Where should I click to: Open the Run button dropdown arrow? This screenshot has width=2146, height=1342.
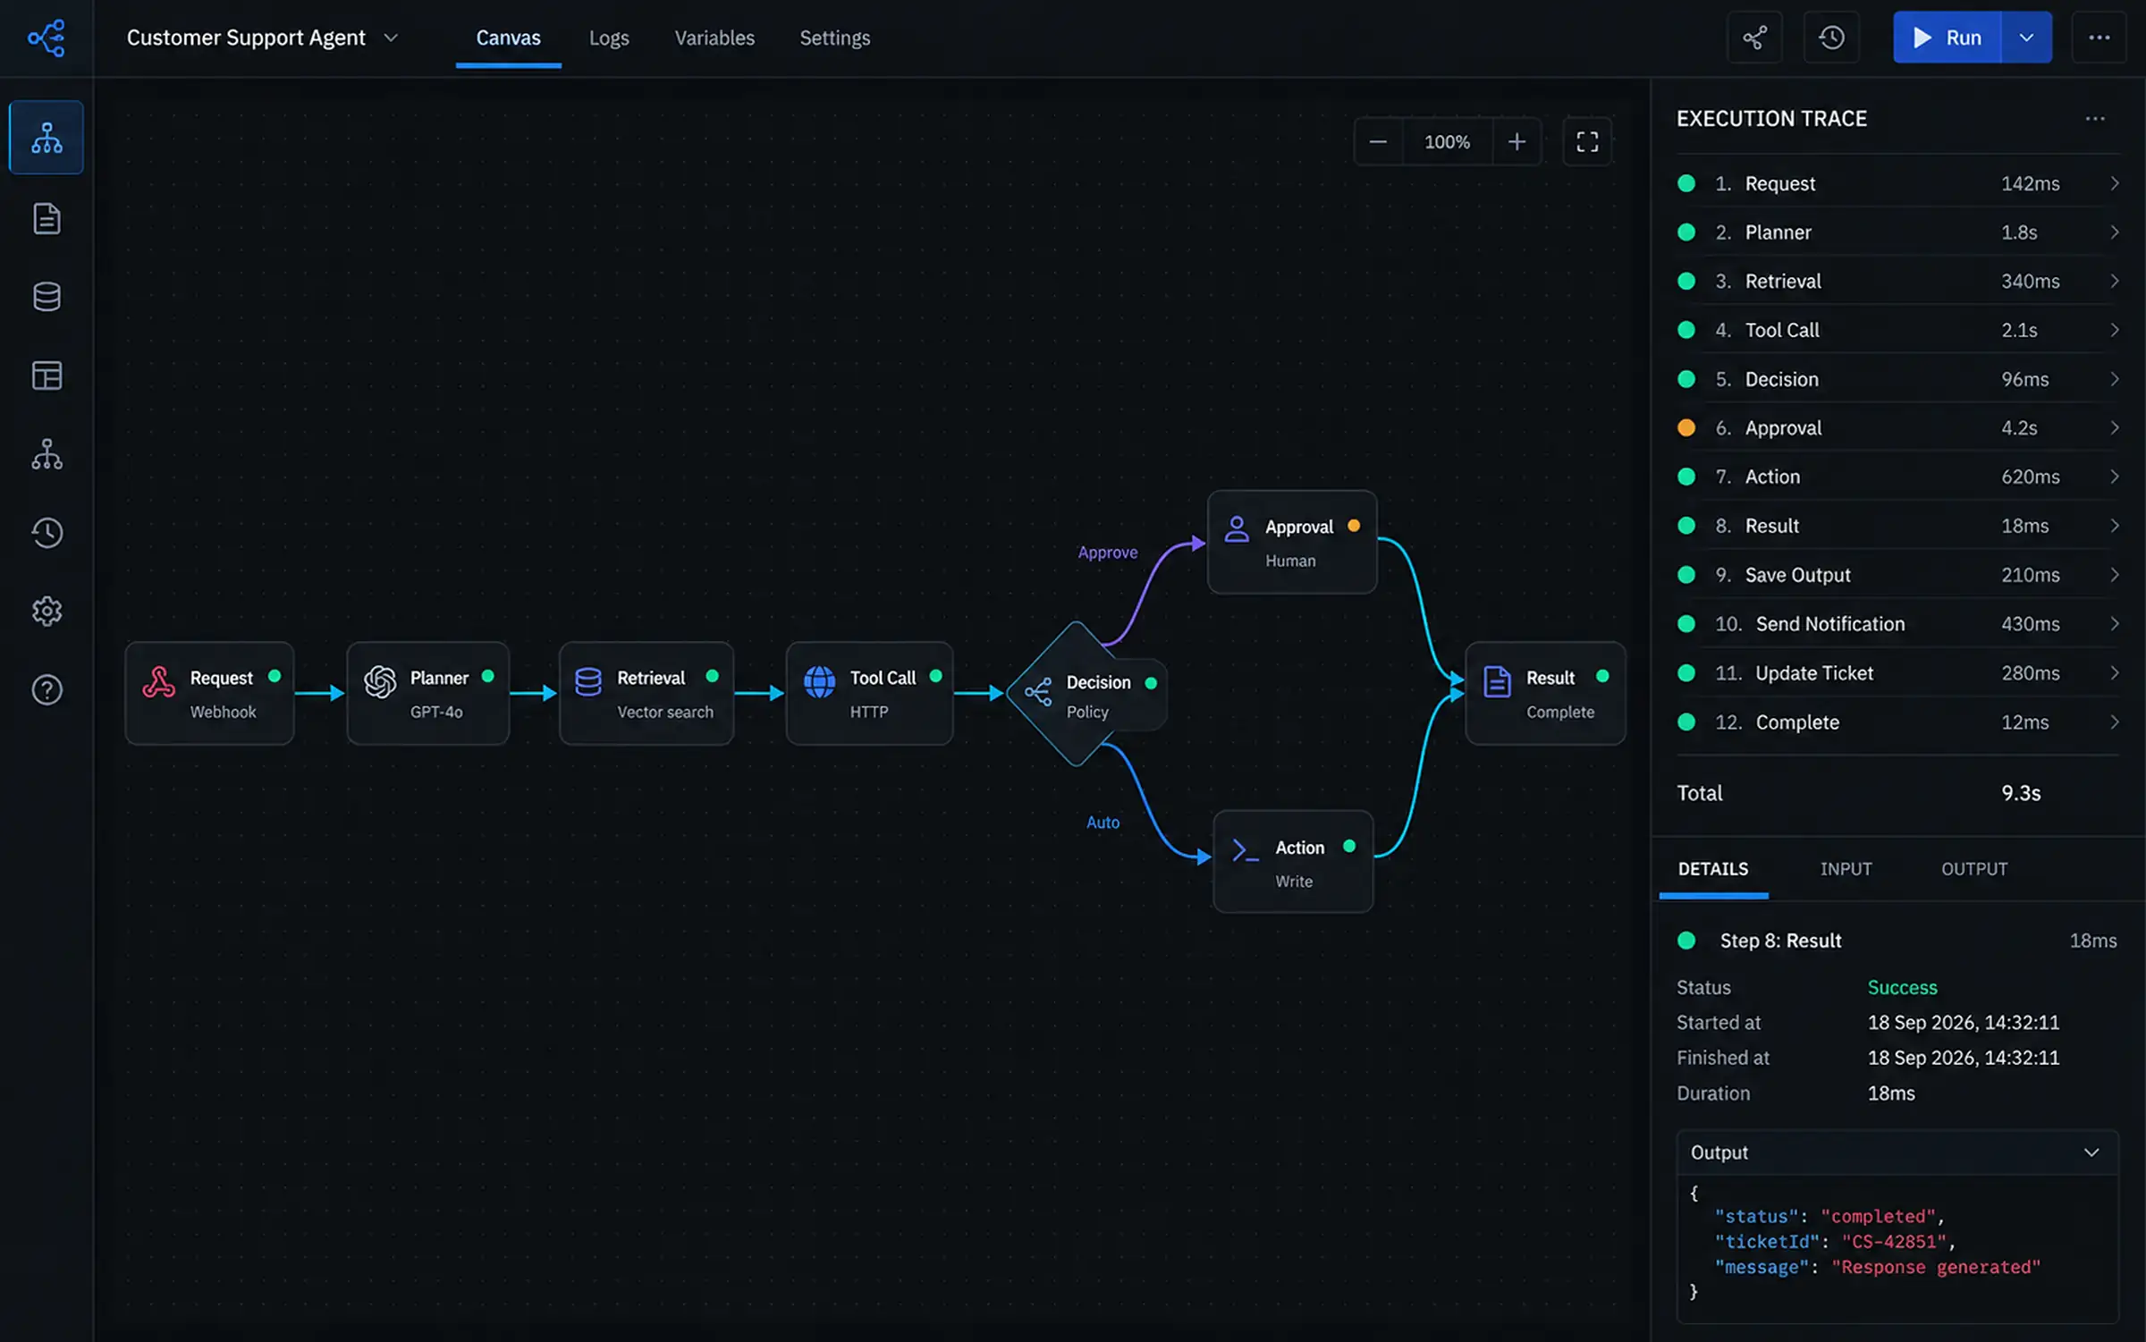click(x=2026, y=38)
